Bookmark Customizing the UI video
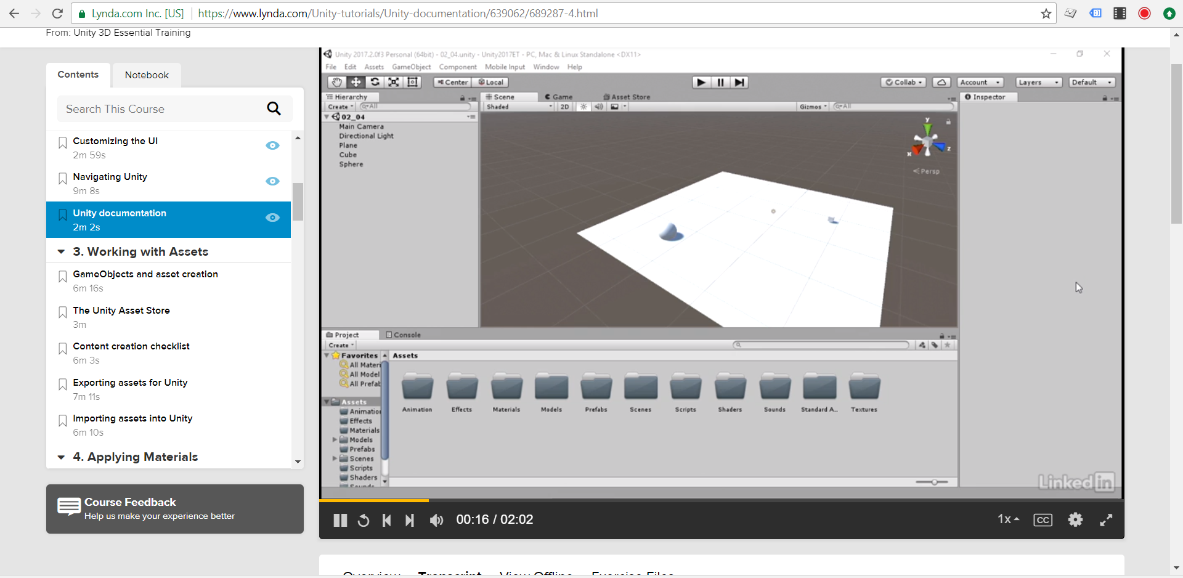This screenshot has height=578, width=1183. pyautogui.click(x=62, y=143)
